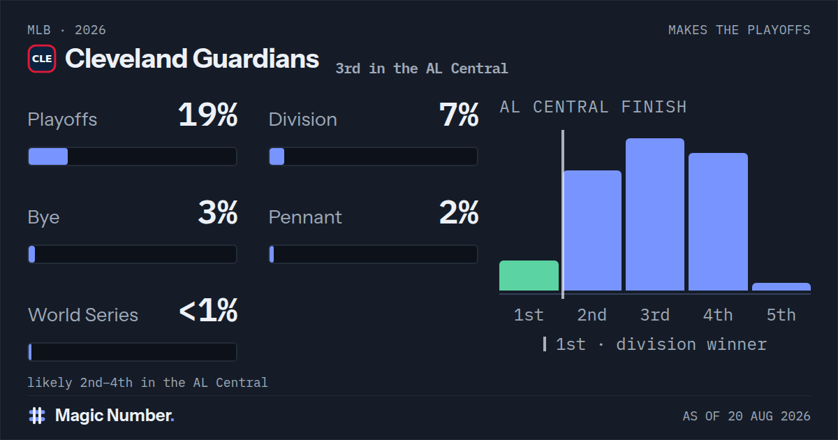This screenshot has width=838, height=440.
Task: Click the Bye probability bar
Action: (132, 254)
